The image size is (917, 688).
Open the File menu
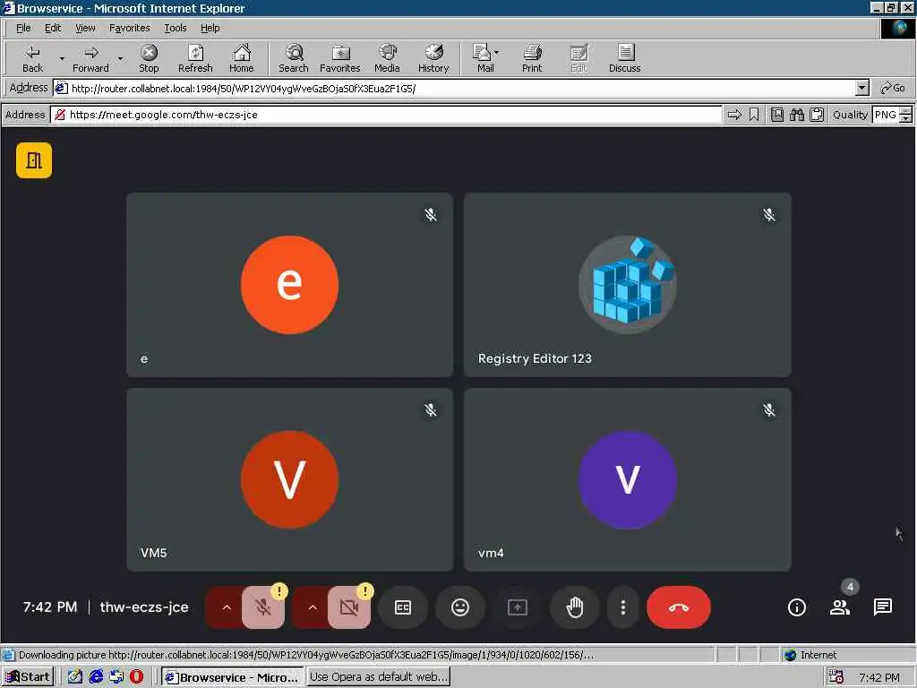23,28
